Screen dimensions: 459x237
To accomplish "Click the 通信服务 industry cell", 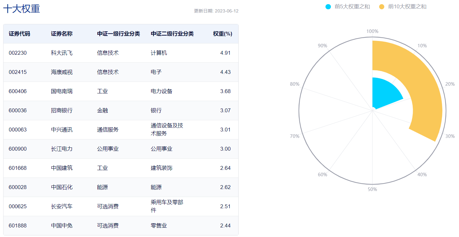I will tap(108, 130).
